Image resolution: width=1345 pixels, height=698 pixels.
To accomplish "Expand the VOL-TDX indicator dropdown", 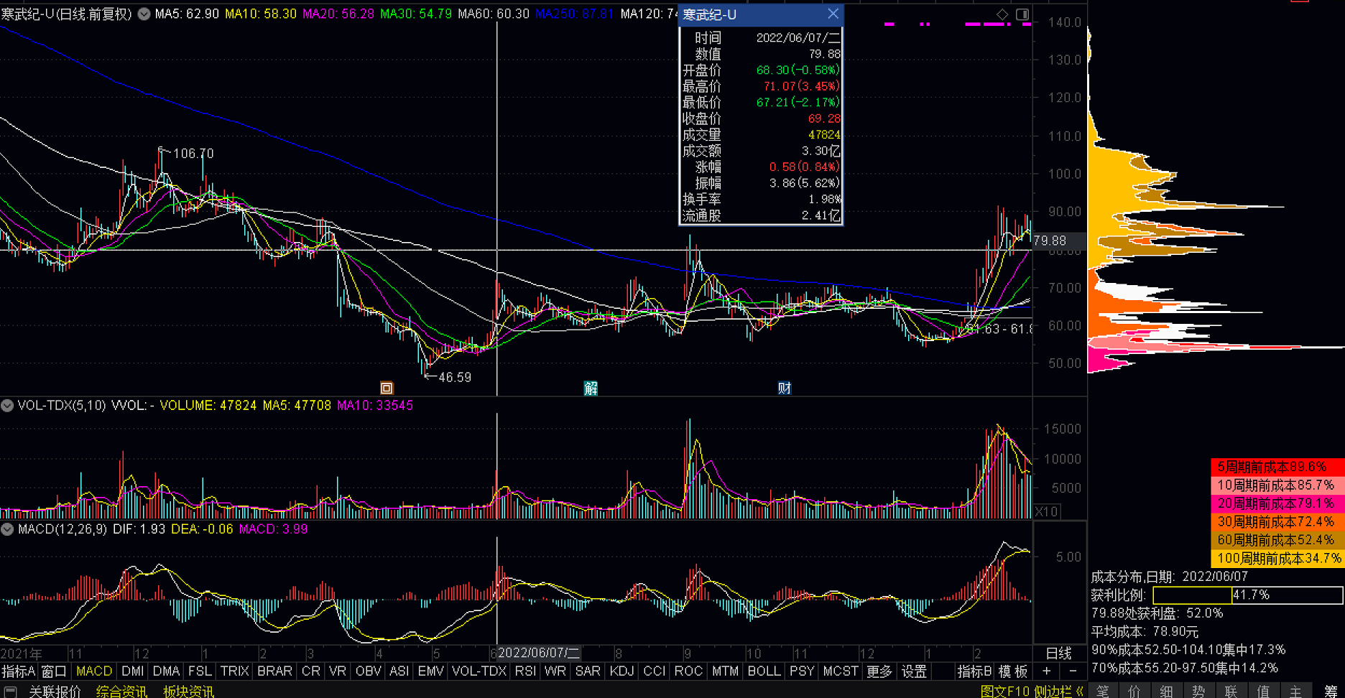I will tap(7, 406).
